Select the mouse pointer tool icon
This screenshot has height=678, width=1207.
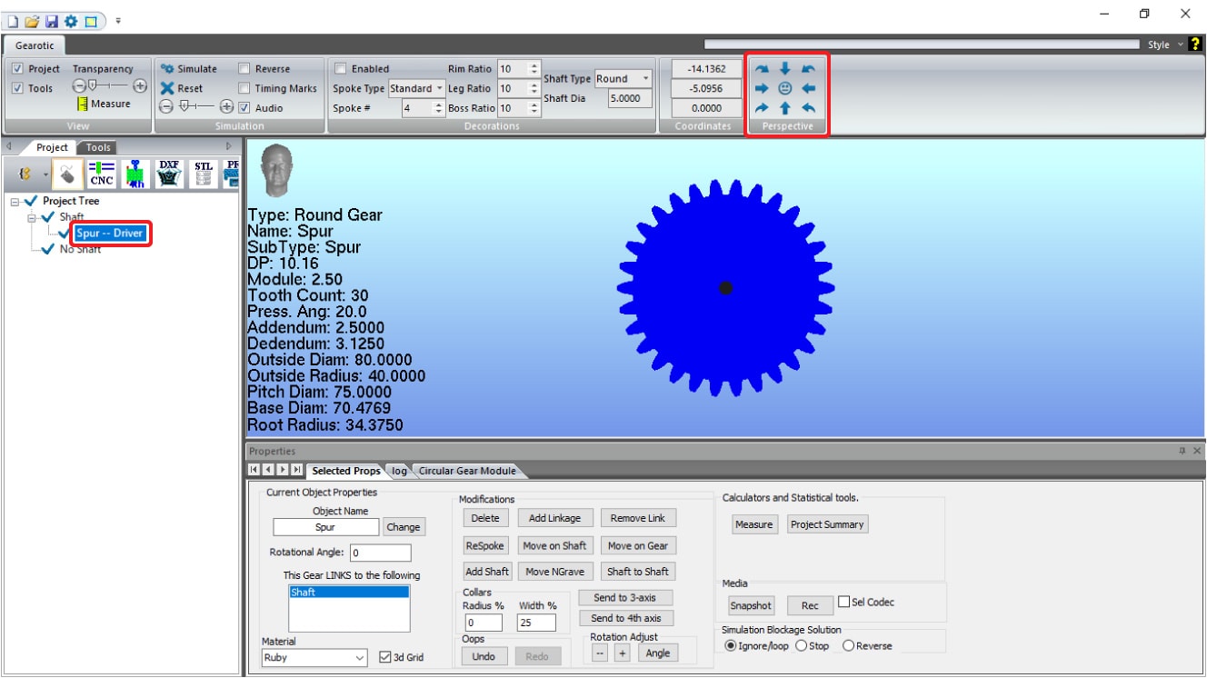[x=67, y=173]
